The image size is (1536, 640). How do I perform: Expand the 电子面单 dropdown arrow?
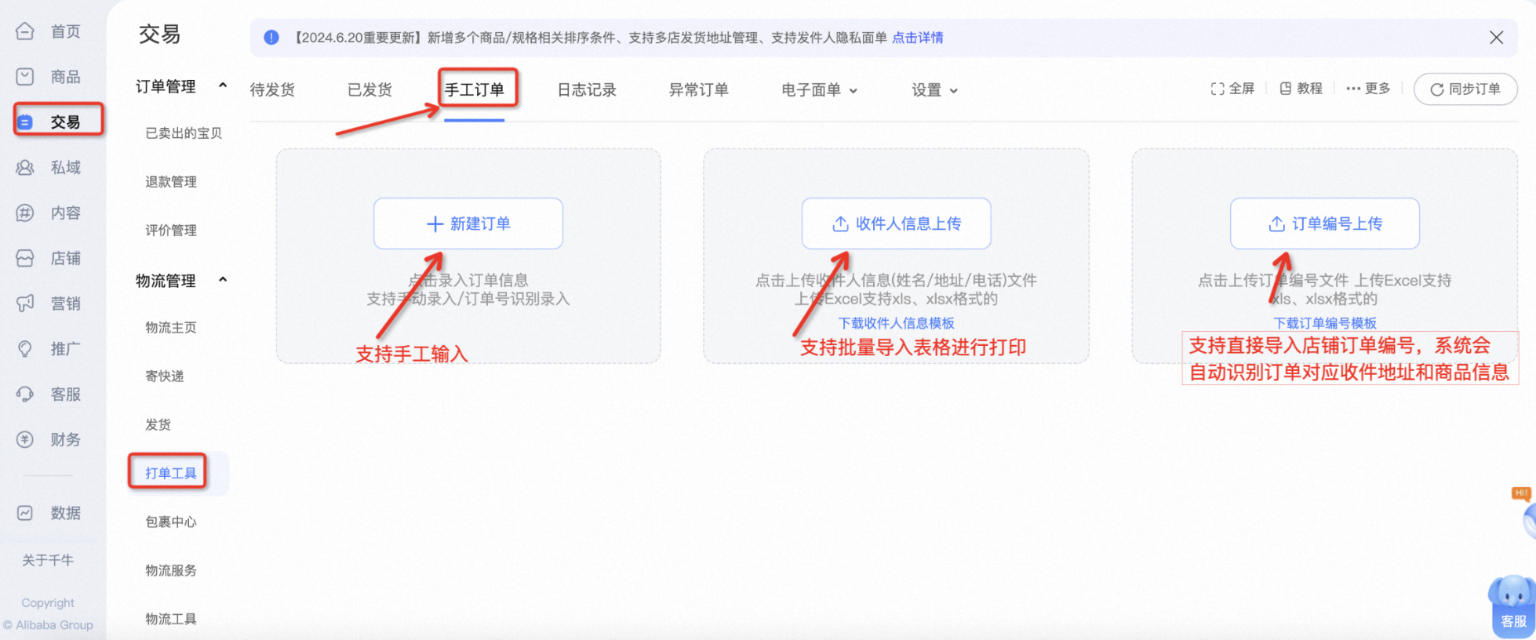click(x=854, y=91)
